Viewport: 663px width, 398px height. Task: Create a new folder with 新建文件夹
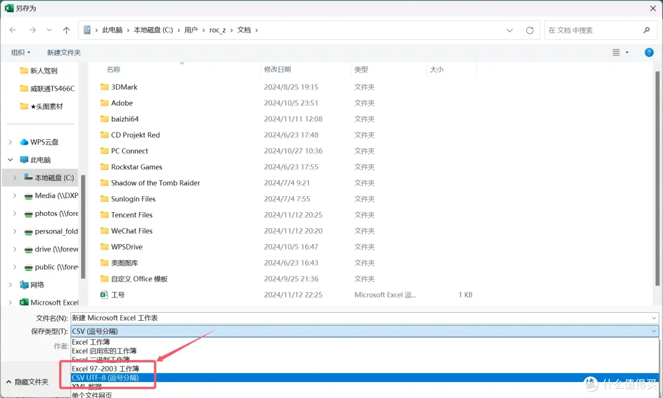pyautogui.click(x=64, y=52)
